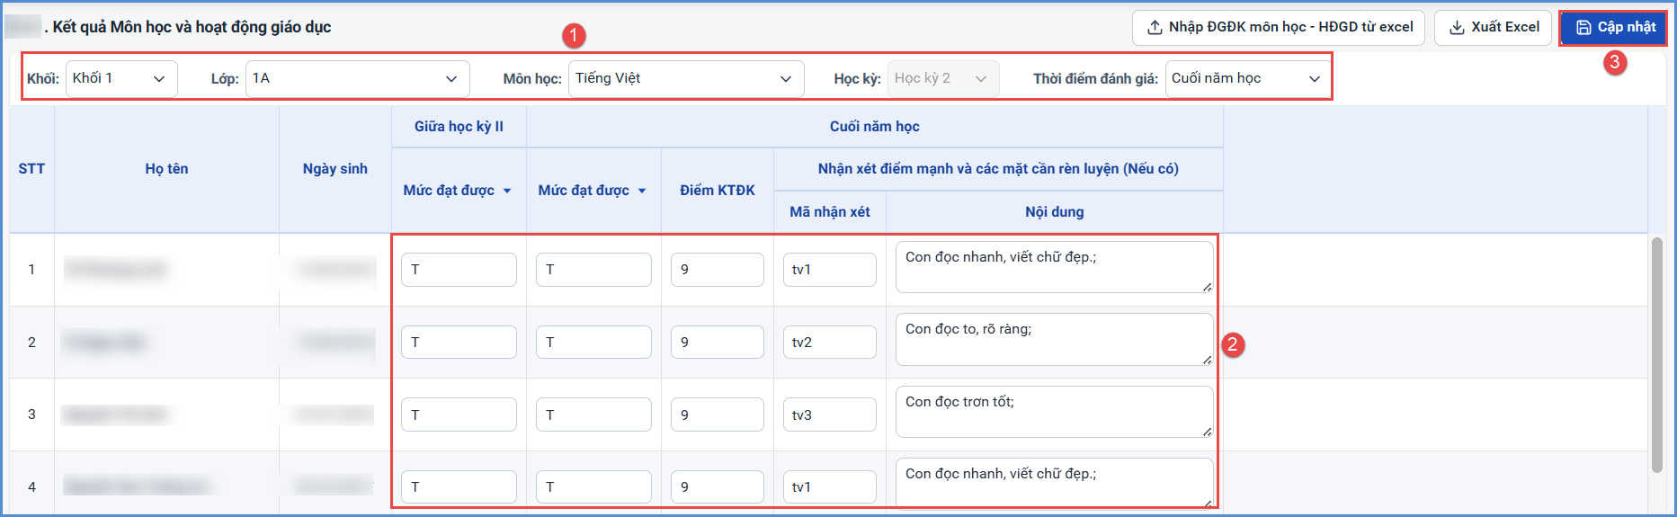Click the Mã nhận xét column header
This screenshot has height=517, width=1677.
(x=829, y=212)
